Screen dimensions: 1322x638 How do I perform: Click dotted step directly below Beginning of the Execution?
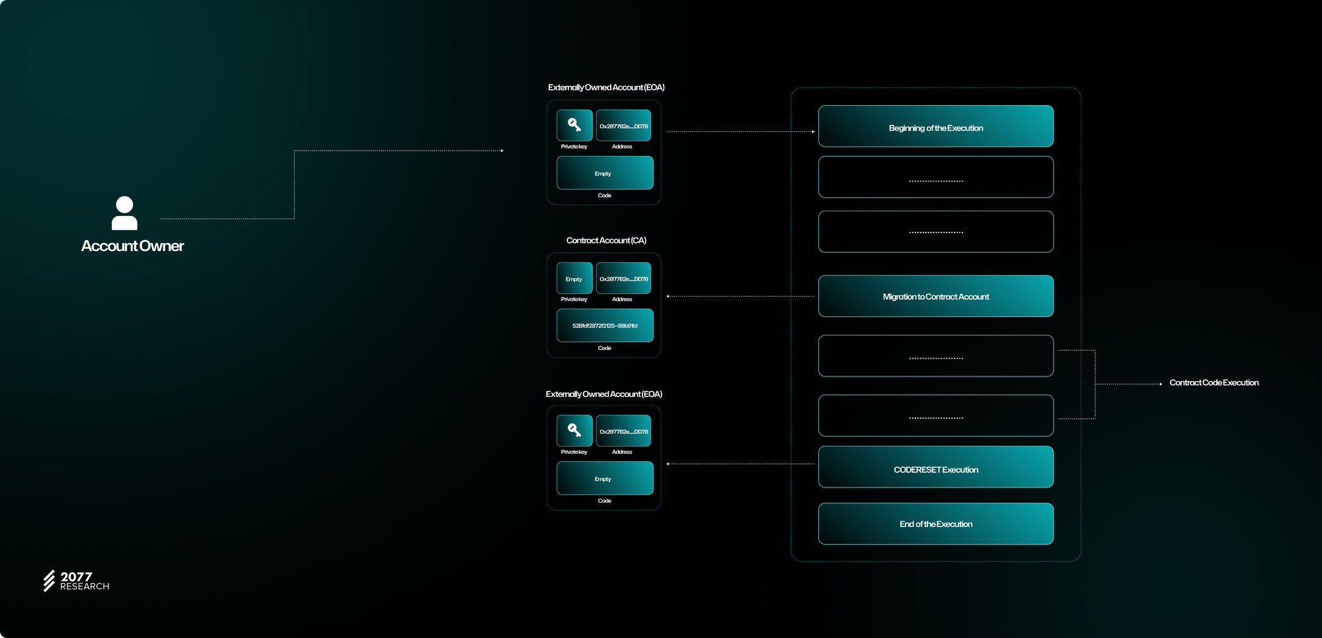(x=935, y=177)
